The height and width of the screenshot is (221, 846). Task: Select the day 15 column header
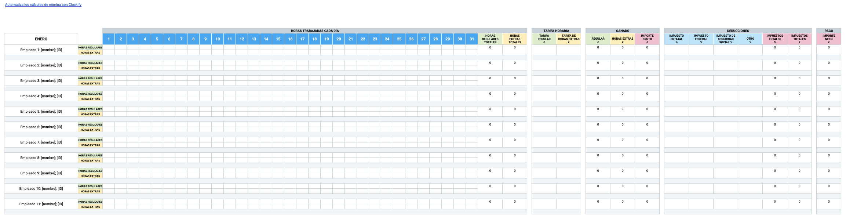click(278, 39)
